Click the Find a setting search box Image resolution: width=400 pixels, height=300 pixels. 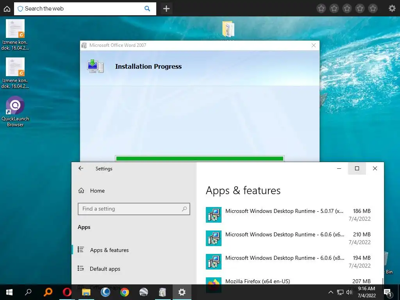pyautogui.click(x=134, y=209)
